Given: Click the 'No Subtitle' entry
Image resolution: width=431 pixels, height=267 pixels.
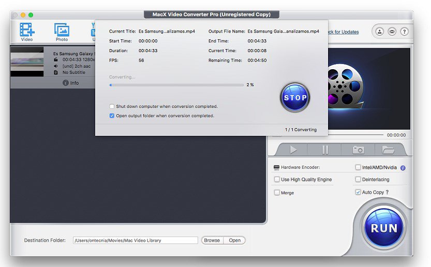Looking at the screenshot, I should click(x=73, y=72).
